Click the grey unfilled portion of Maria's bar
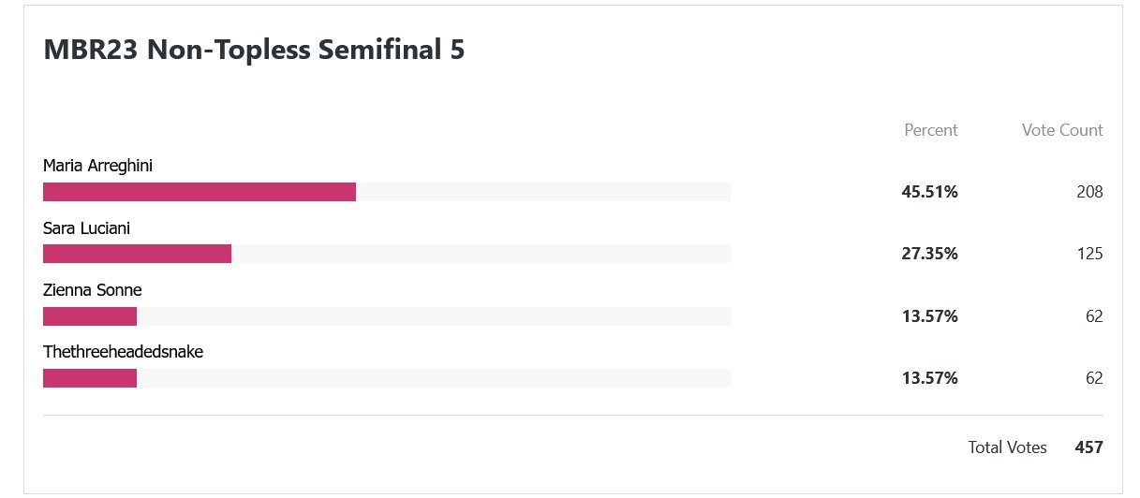 tap(543, 192)
